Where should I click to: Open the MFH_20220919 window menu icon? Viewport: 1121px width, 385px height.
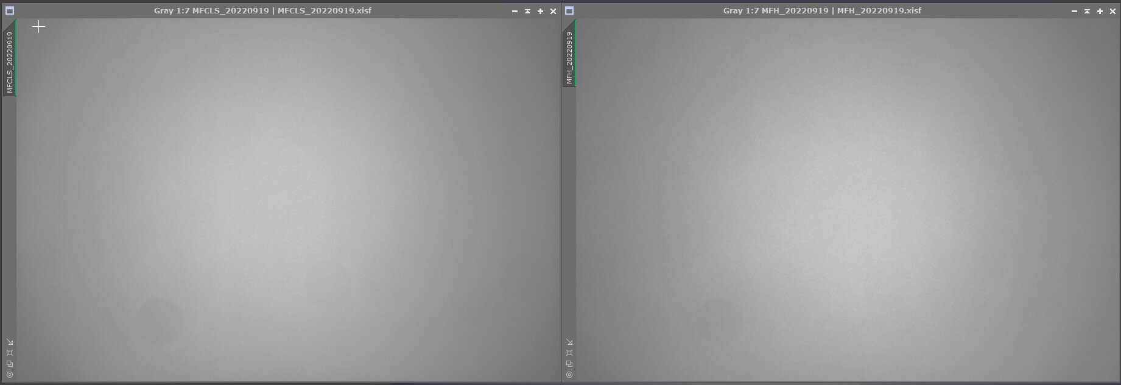[x=569, y=11]
